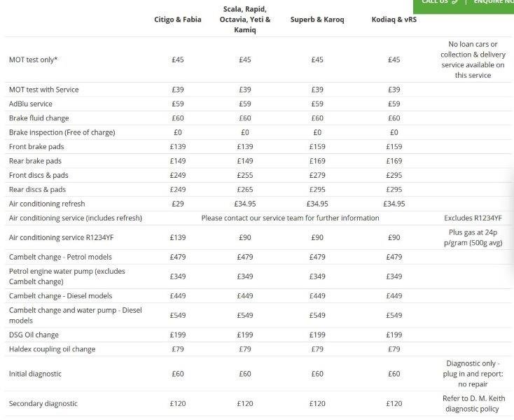Click the Call Us button

[x=440, y=1]
